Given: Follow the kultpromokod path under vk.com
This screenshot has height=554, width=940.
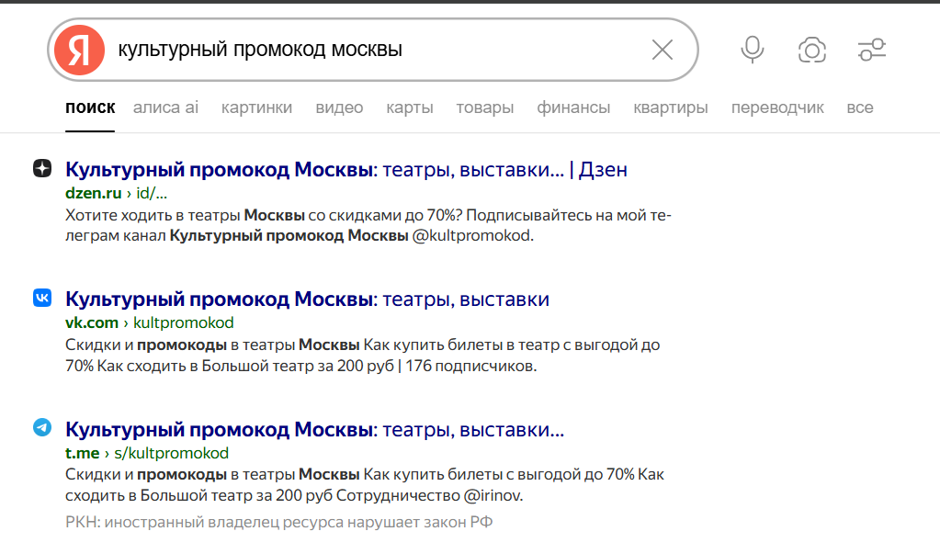Looking at the screenshot, I should click(184, 322).
